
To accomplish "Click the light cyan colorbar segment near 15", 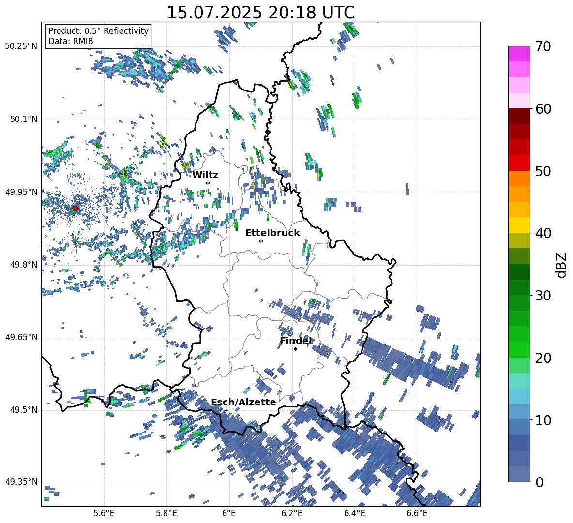I will [519, 381].
